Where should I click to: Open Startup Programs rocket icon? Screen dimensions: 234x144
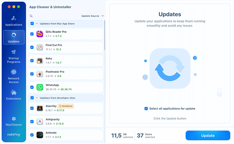pyautogui.click(x=14, y=52)
